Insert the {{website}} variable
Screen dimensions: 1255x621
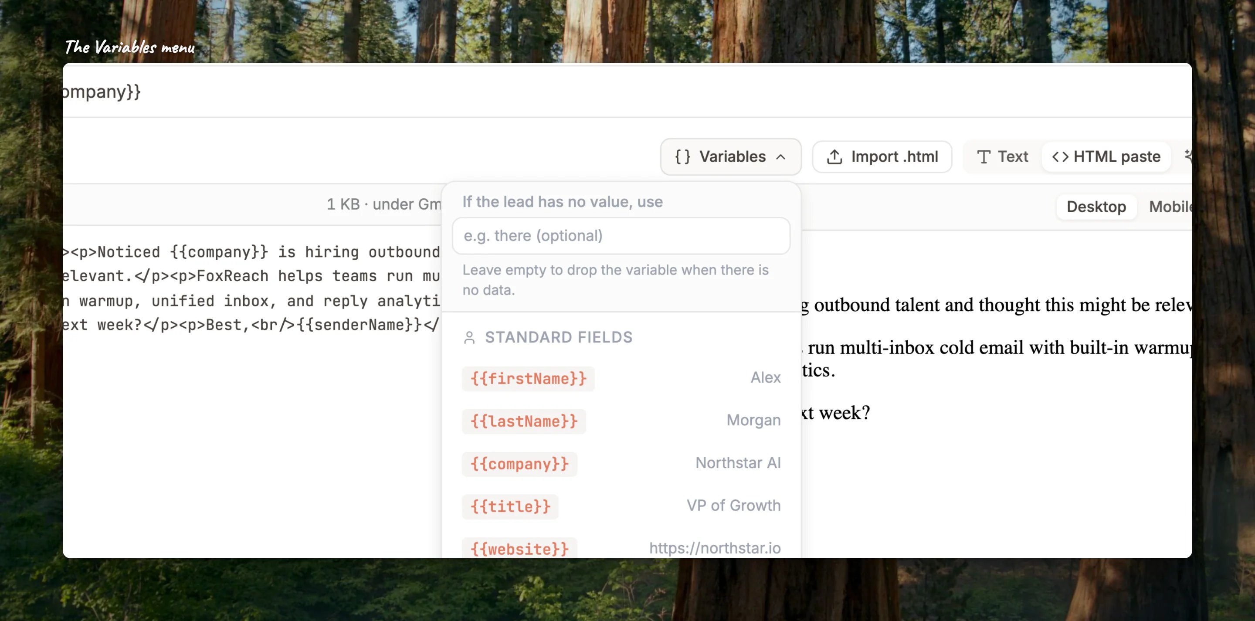click(519, 548)
